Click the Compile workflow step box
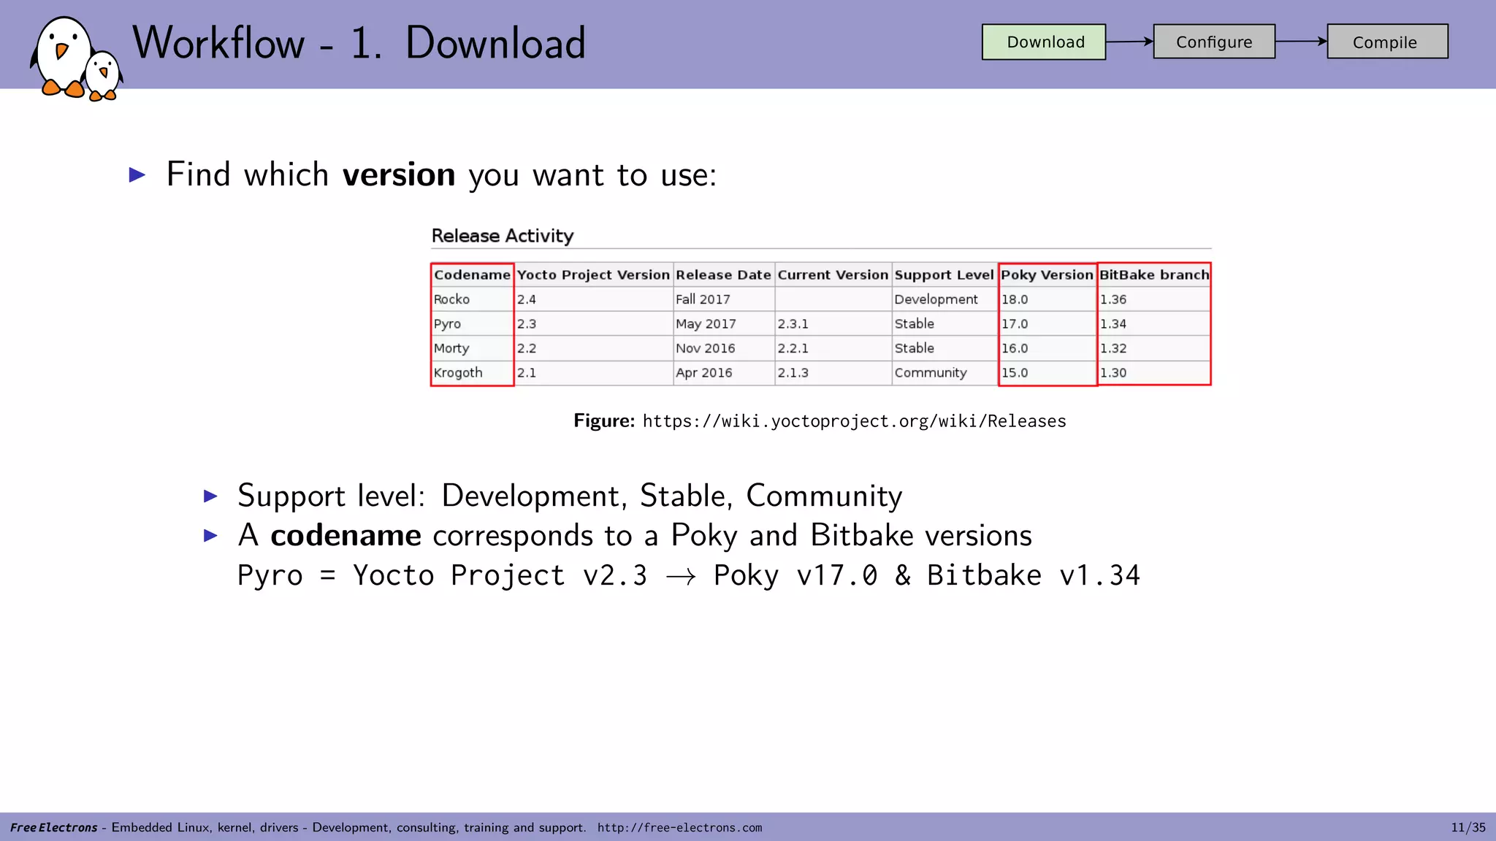This screenshot has width=1496, height=841. [x=1387, y=42]
